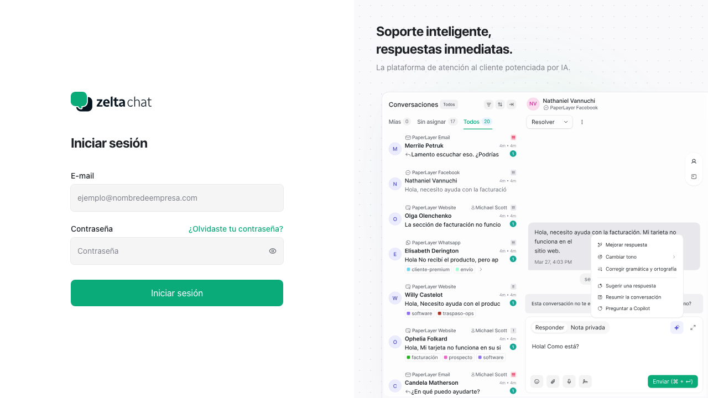The image size is (708, 398).
Task: Sort conversations with the arrows icon
Action: click(499, 104)
